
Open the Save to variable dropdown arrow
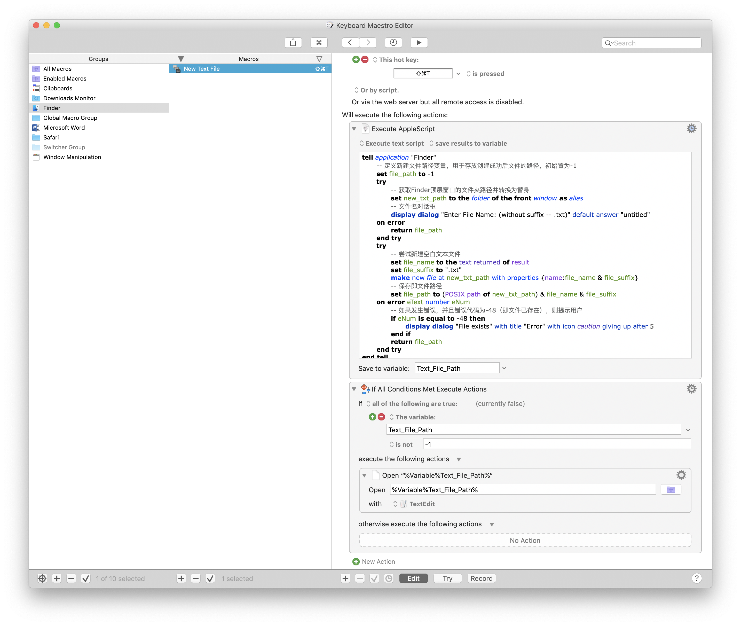pyautogui.click(x=504, y=368)
